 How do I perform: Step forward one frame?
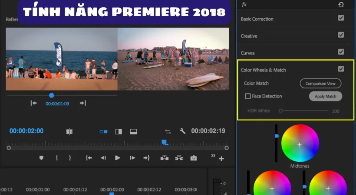(132, 158)
